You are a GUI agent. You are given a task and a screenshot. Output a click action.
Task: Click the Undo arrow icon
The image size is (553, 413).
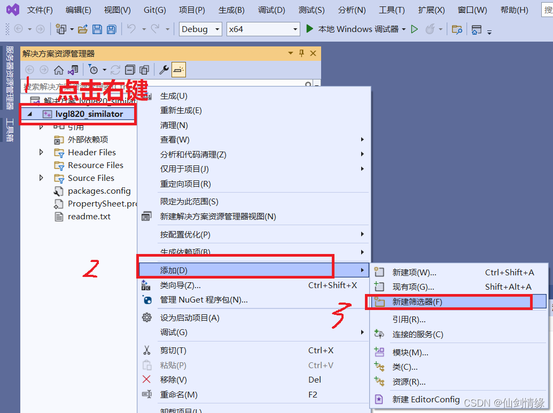[x=131, y=29]
